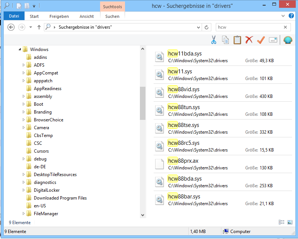Image resolution: width=298 pixels, height=239 pixels.
Task: Open the Freigeben ribbon tab
Action: click(59, 16)
